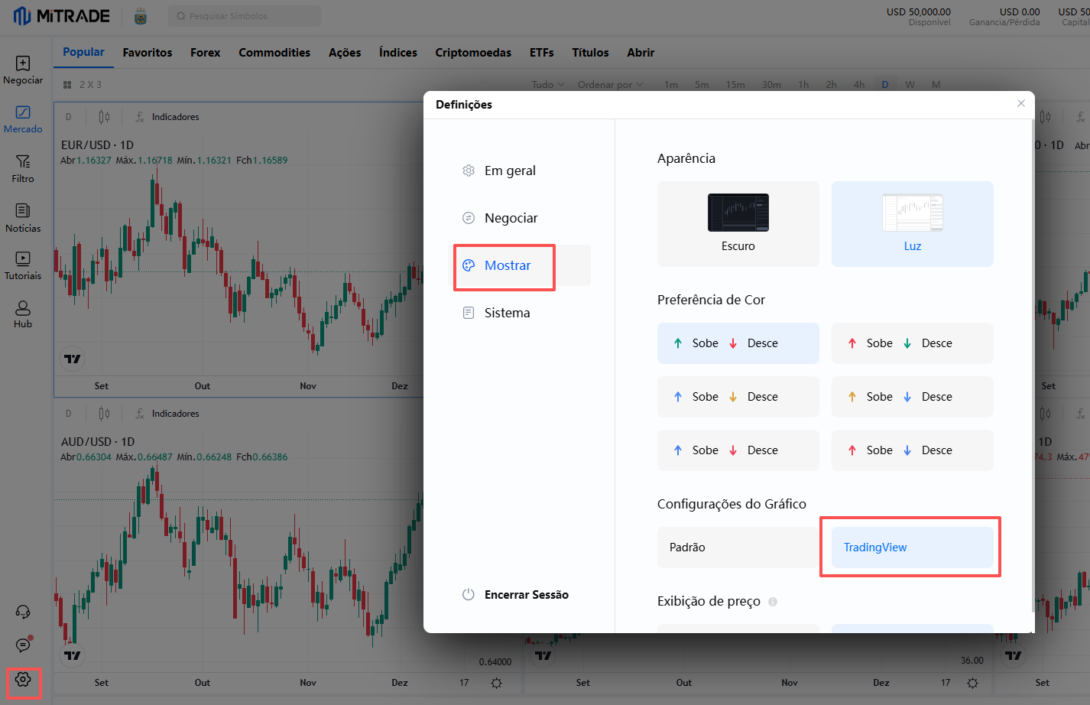The image size is (1090, 705).
Task: Expand the Tudo filter dropdown
Action: click(x=547, y=85)
